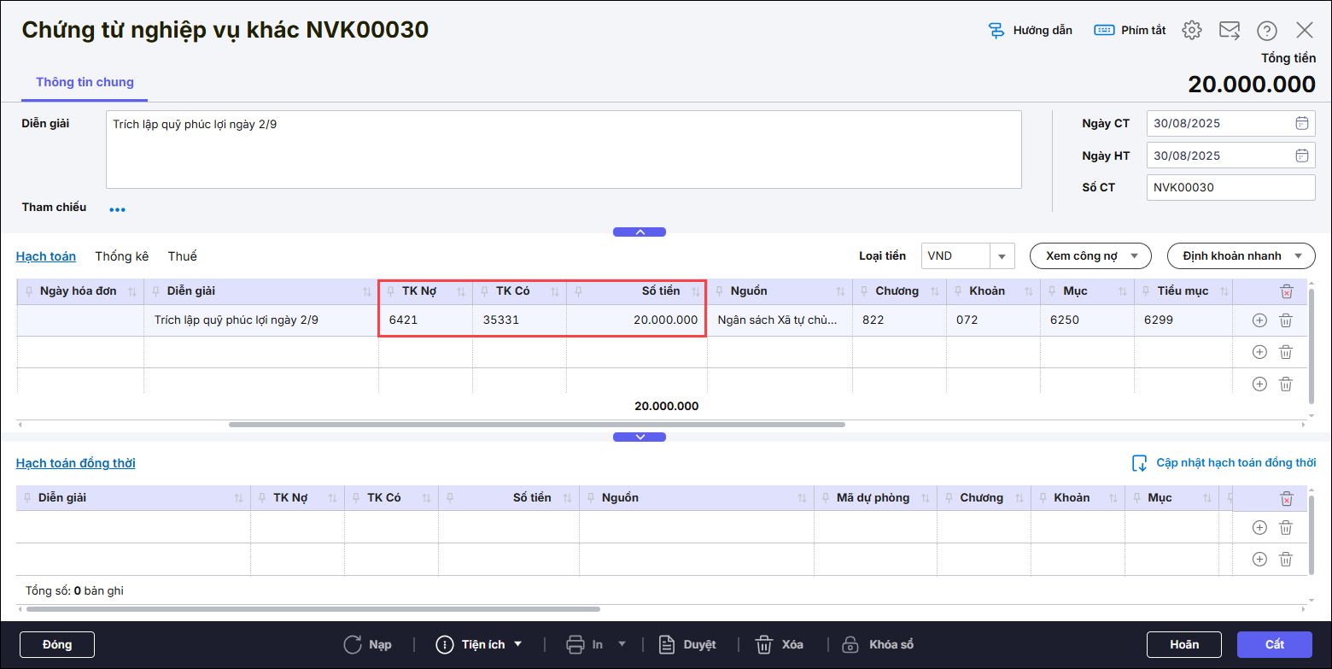Expand the Loại tiền VND dropdown
The width and height of the screenshot is (1332, 669).
tap(1002, 256)
